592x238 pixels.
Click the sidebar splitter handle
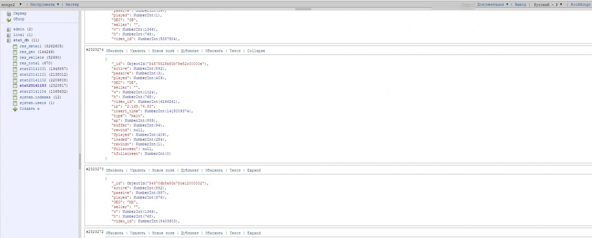pyautogui.click(x=80, y=161)
